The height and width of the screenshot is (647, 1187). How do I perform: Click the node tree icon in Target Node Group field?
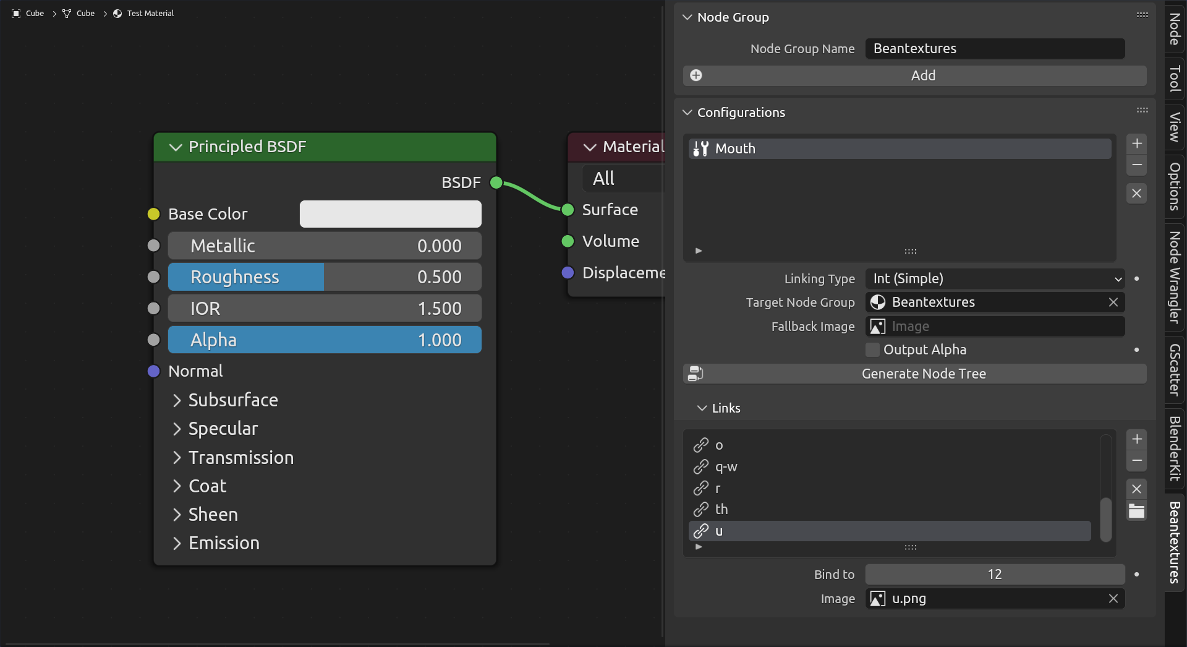878,302
